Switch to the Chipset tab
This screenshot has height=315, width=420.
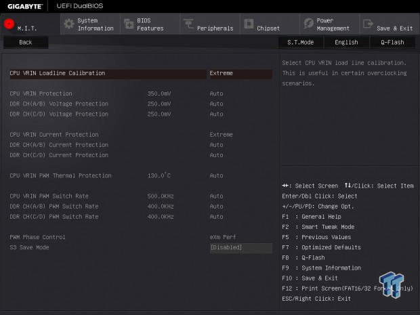(x=270, y=24)
